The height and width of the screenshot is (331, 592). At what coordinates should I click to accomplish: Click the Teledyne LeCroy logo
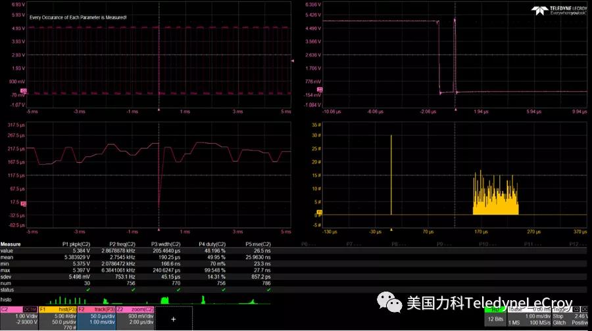pos(560,10)
